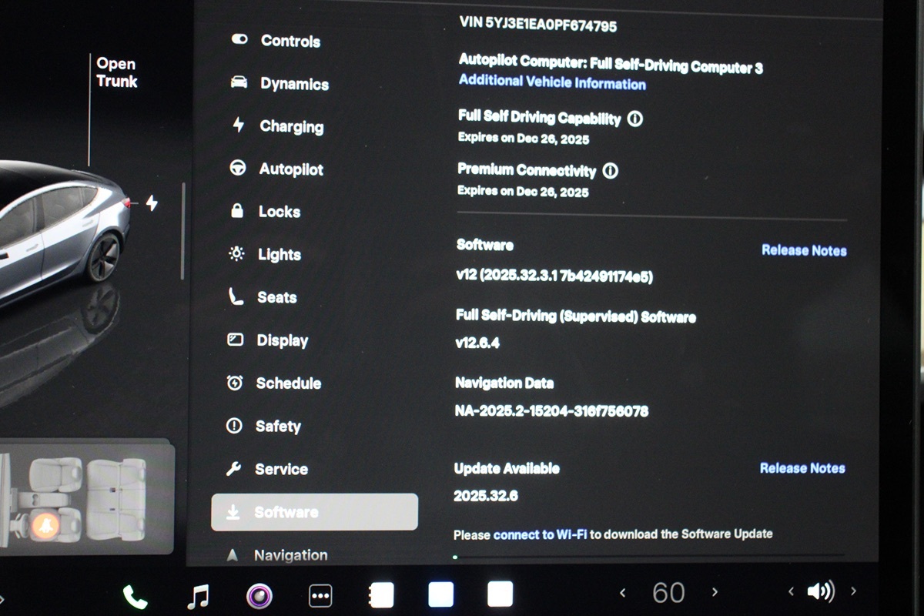Screen dimensions: 924x616
Task: Click the Locks padlock icon
Action: 237,210
